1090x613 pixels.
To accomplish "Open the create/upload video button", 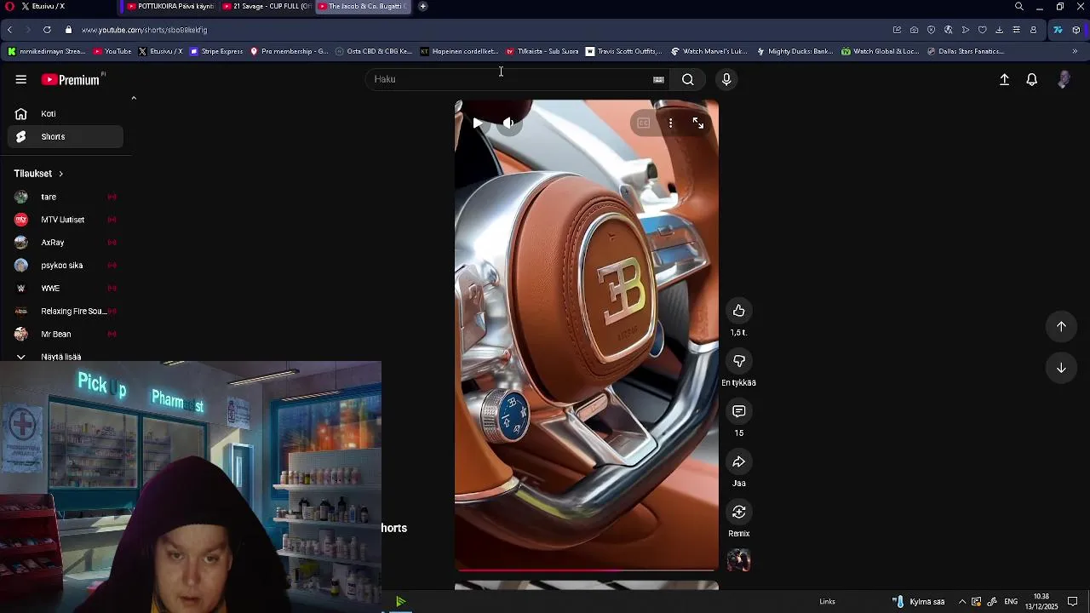I will click(1005, 79).
